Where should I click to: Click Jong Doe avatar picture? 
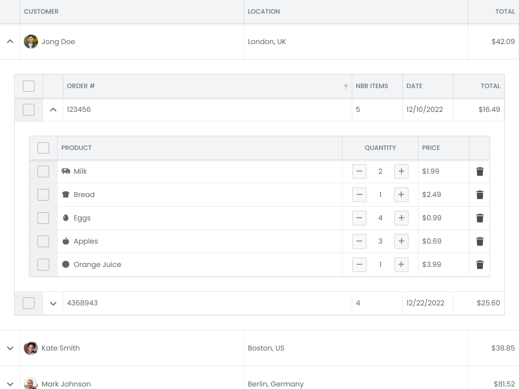[31, 42]
